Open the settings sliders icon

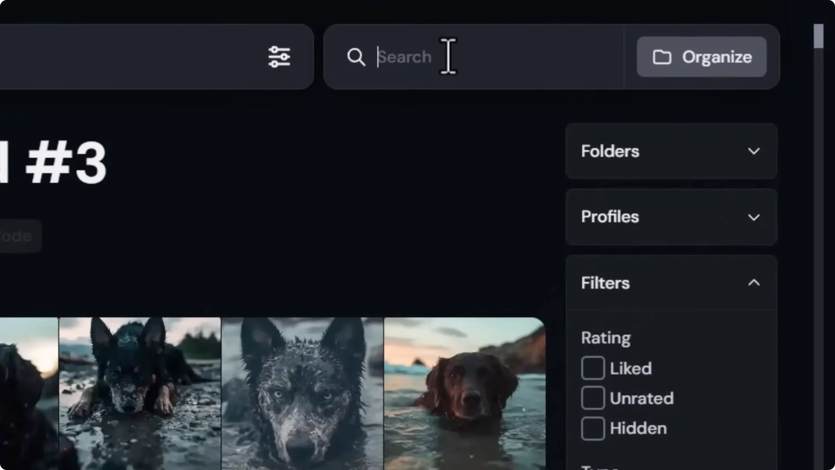279,57
